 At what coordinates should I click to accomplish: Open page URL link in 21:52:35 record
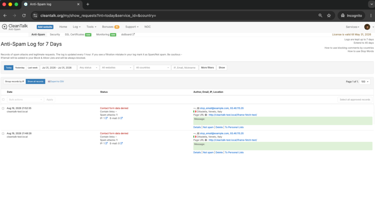[x=233, y=115]
